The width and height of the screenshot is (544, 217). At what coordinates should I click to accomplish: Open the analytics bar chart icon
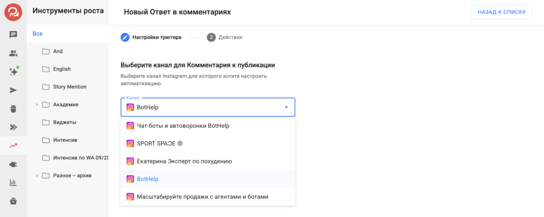(13, 183)
